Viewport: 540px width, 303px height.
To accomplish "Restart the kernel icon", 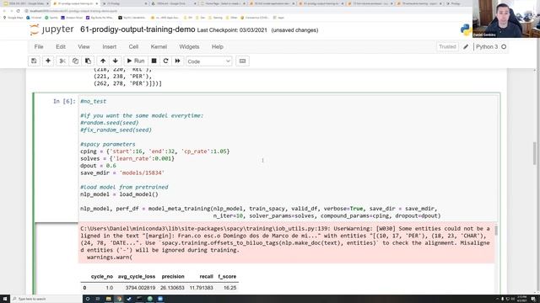I will pyautogui.click(x=165, y=61).
